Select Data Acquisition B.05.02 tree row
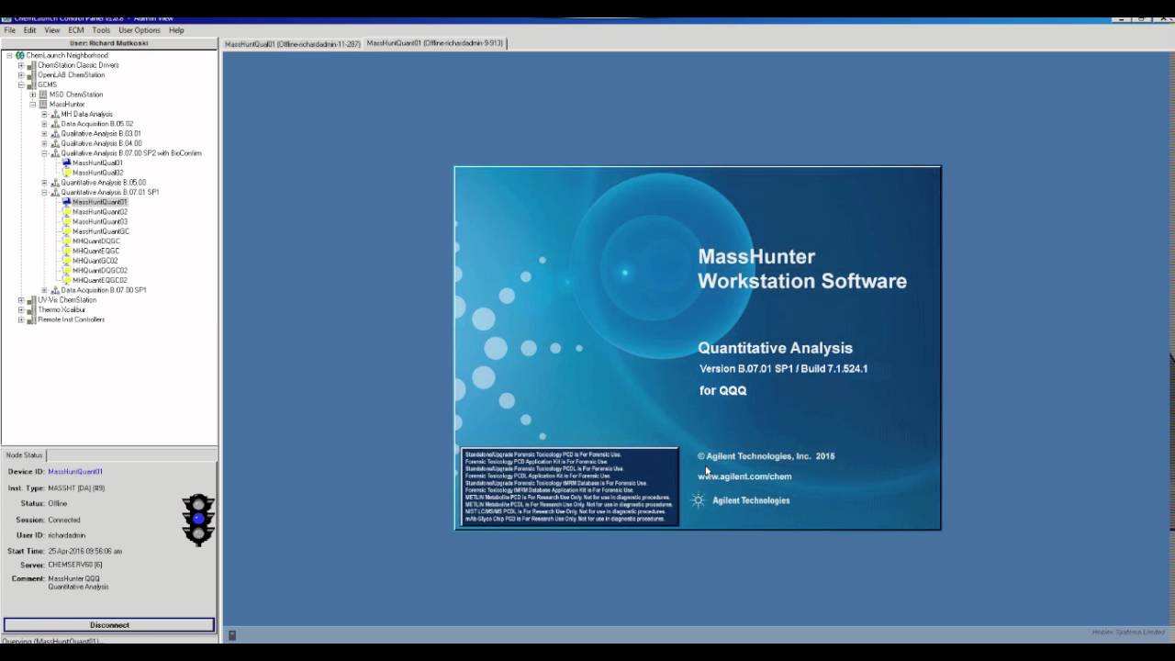The height and width of the screenshot is (661, 1175). [97, 124]
